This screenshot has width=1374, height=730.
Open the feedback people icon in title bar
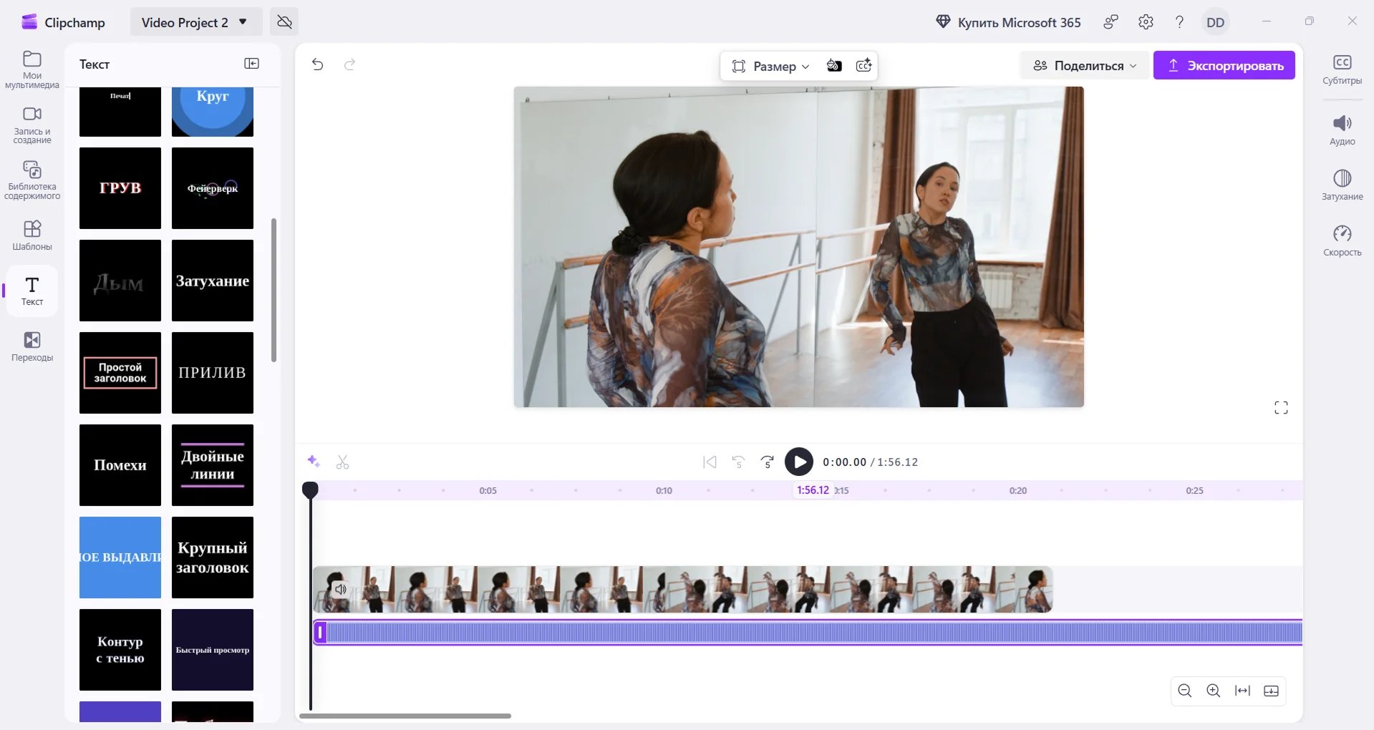tap(1111, 22)
